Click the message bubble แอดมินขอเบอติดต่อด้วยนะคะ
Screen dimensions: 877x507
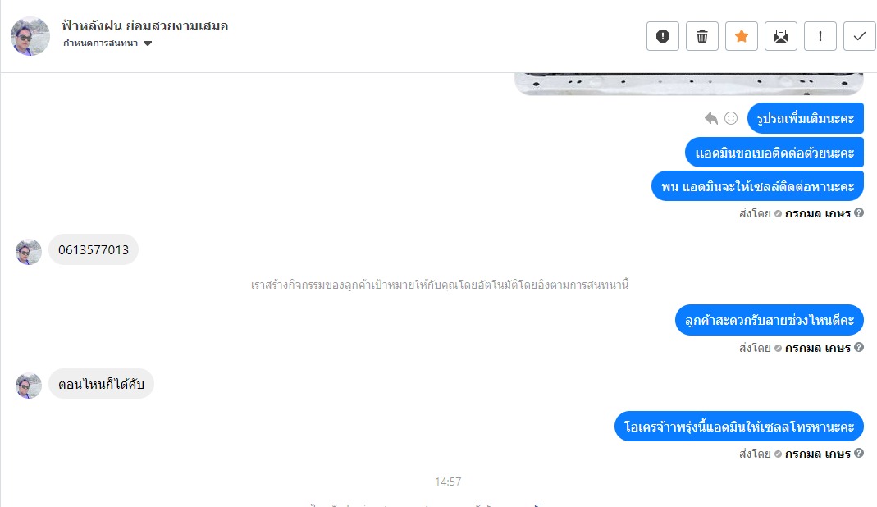[x=774, y=153]
